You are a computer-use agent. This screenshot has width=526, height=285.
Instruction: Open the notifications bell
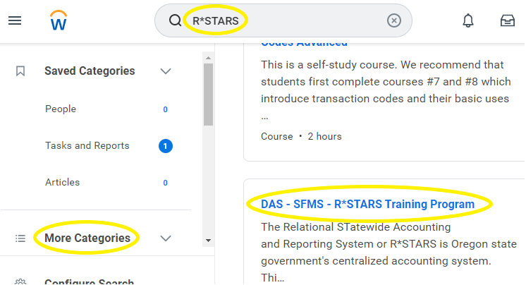tap(468, 21)
